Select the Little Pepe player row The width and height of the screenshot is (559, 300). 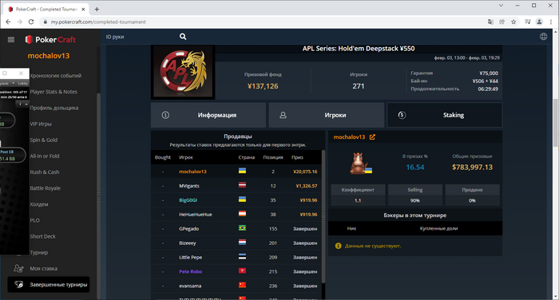tap(236, 257)
